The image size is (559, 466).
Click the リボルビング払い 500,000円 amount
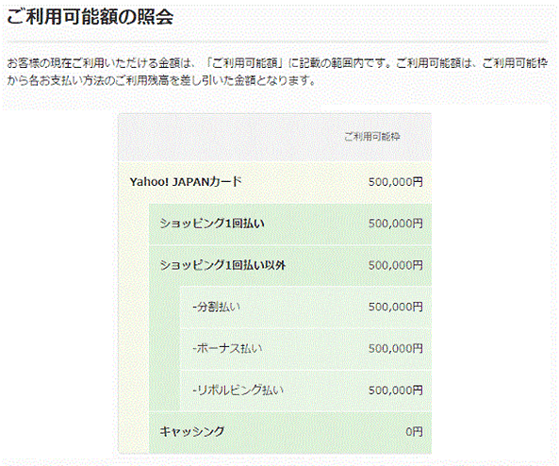coord(396,391)
